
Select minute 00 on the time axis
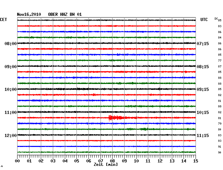tap(17, 161)
